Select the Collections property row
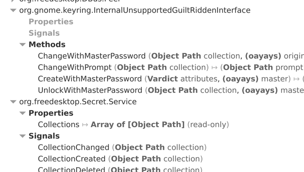 coord(133,124)
